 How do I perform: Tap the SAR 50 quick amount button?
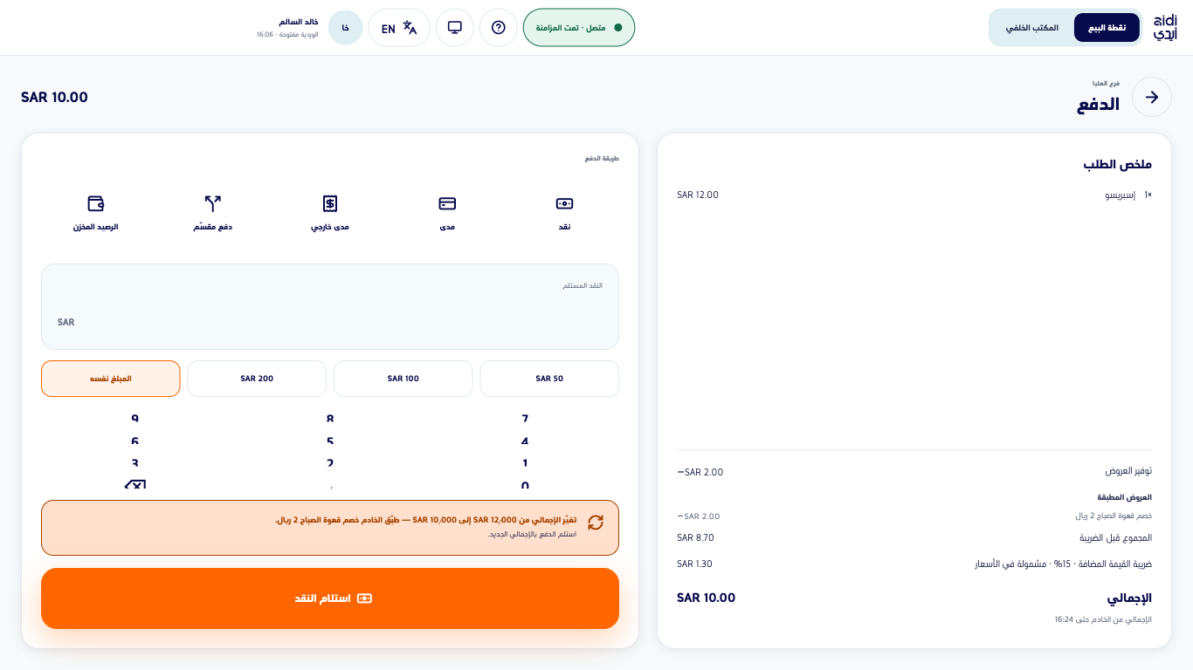click(x=549, y=379)
